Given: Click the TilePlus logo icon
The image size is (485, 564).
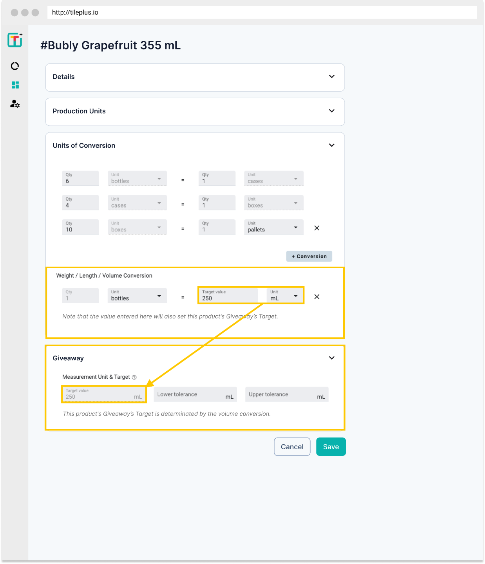Looking at the screenshot, I should click(x=15, y=40).
